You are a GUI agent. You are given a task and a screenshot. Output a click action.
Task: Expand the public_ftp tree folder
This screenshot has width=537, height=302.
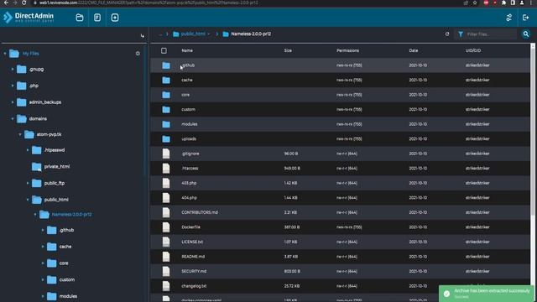point(28,183)
